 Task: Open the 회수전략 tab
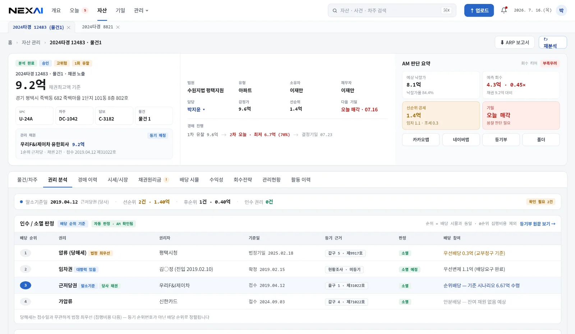point(243,180)
